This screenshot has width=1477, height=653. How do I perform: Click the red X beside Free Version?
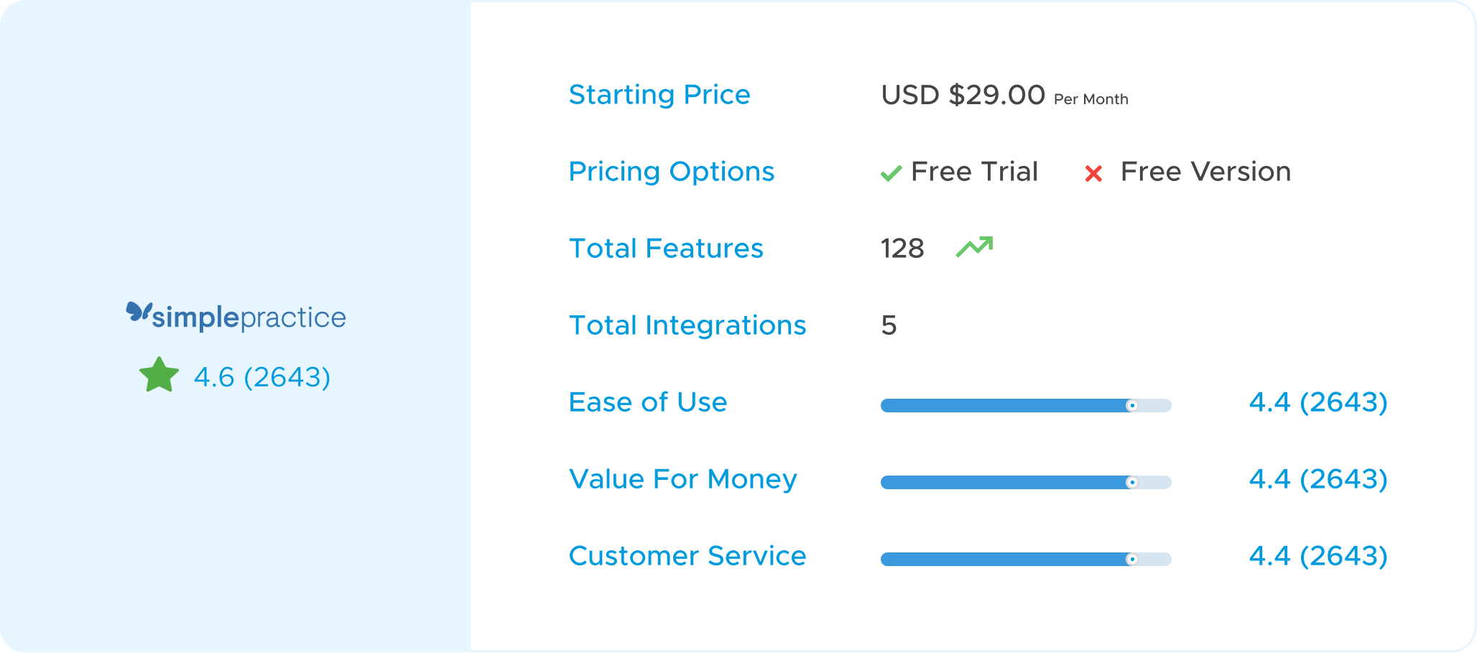tap(1093, 174)
